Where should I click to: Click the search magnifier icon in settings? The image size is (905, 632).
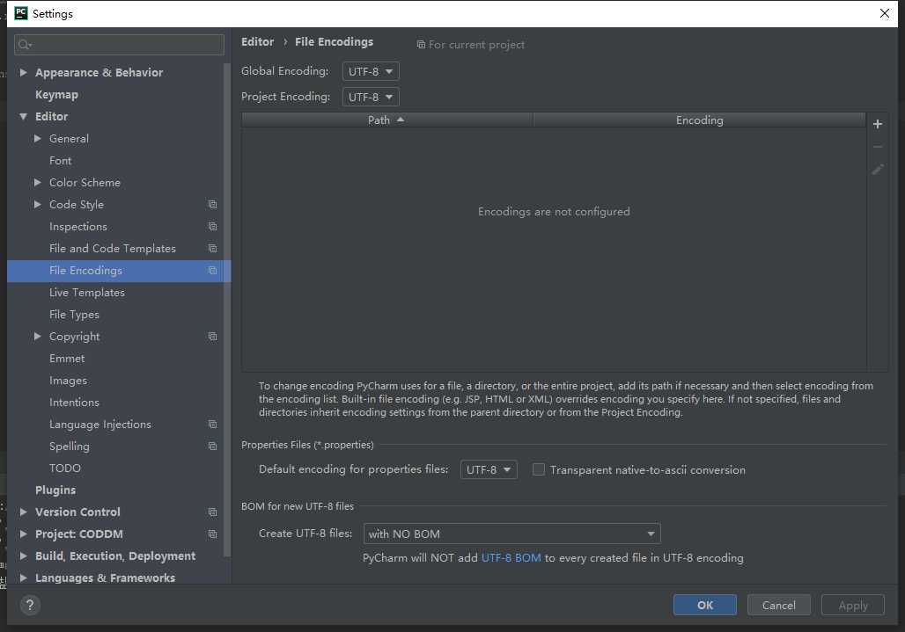(25, 44)
